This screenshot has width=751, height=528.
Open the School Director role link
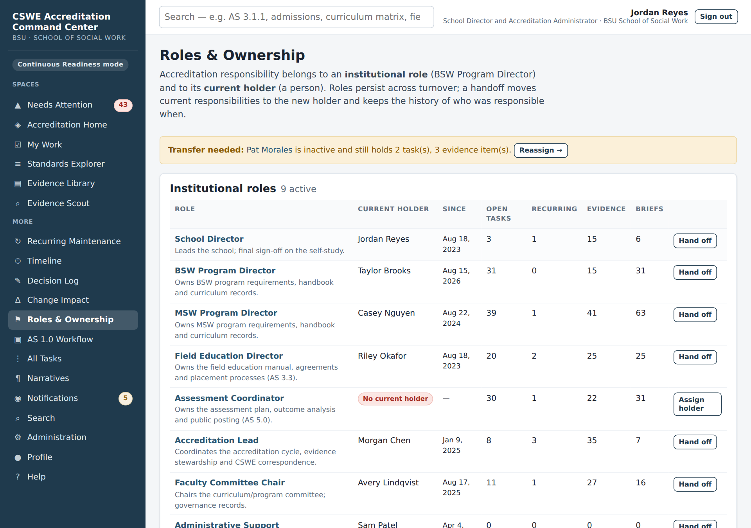[209, 239]
